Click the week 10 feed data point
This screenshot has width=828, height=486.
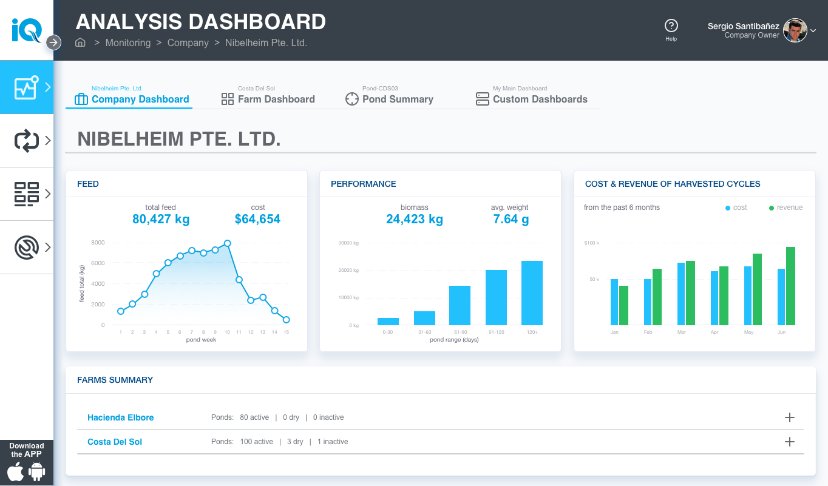(x=227, y=243)
